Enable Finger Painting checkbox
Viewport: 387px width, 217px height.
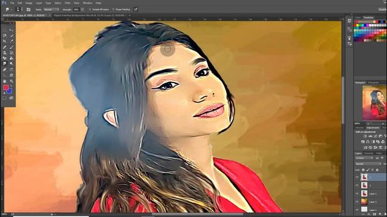[113, 10]
